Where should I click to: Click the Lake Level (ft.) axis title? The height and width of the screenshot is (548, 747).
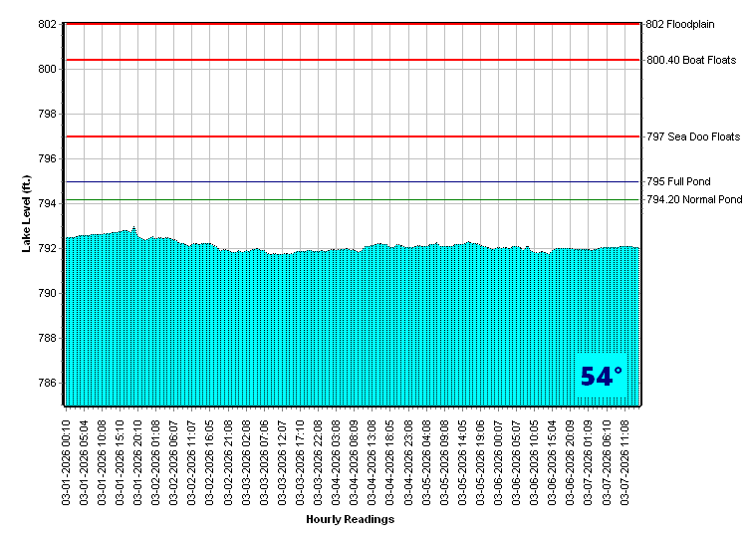(27, 213)
